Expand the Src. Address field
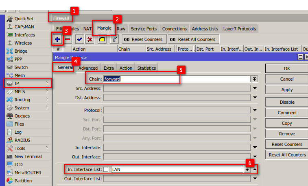This screenshot has width=308, height=186. coord(255,88)
